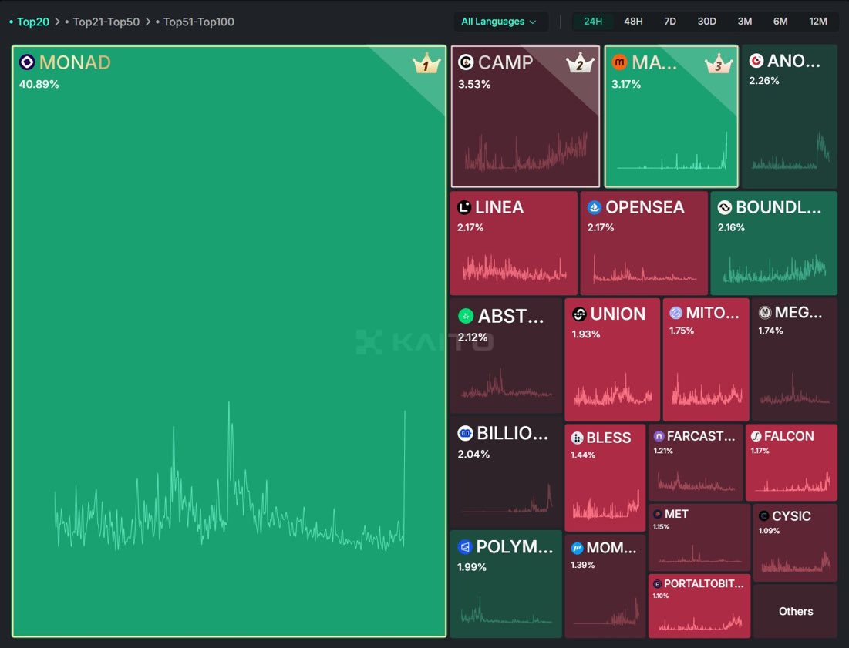The height and width of the screenshot is (648, 849).
Task: Click the MOM... 1.39% value
Action: click(583, 565)
